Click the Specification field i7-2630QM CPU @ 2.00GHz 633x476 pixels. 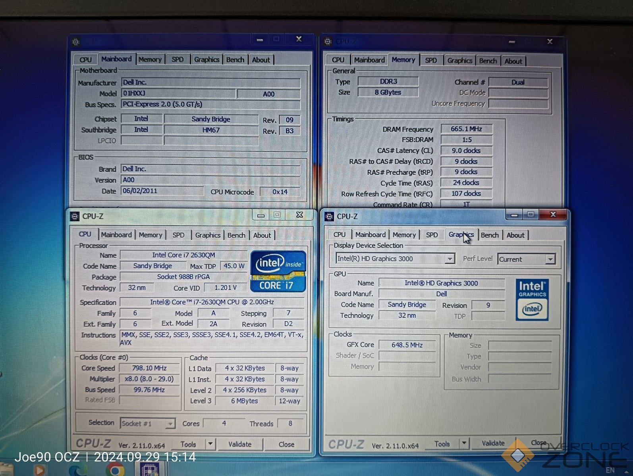tap(212, 302)
